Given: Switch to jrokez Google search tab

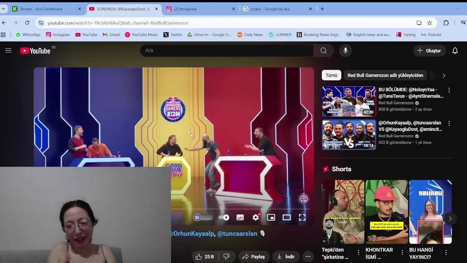Looking at the screenshot, I should [x=278, y=9].
